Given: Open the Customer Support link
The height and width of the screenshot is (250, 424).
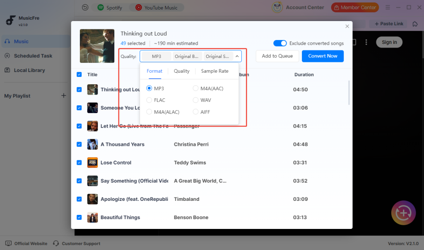Looking at the screenshot, I should tap(77, 243).
